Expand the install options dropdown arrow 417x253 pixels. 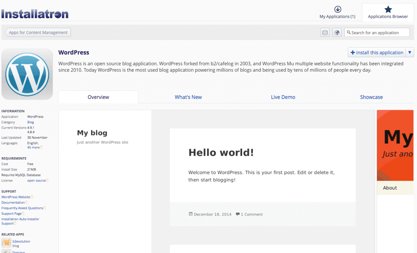coord(410,52)
